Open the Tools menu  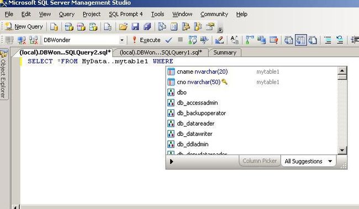(x=157, y=14)
